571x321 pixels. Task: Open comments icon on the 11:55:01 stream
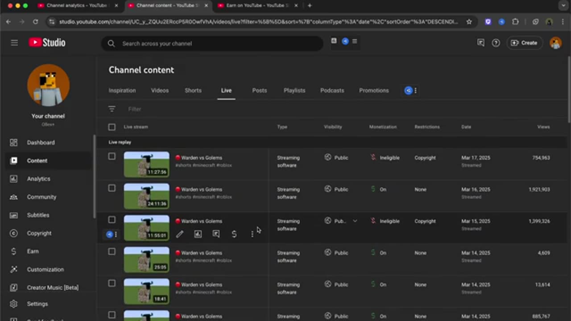click(216, 234)
